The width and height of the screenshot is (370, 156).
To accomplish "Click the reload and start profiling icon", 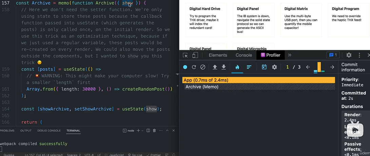I will [194, 67].
